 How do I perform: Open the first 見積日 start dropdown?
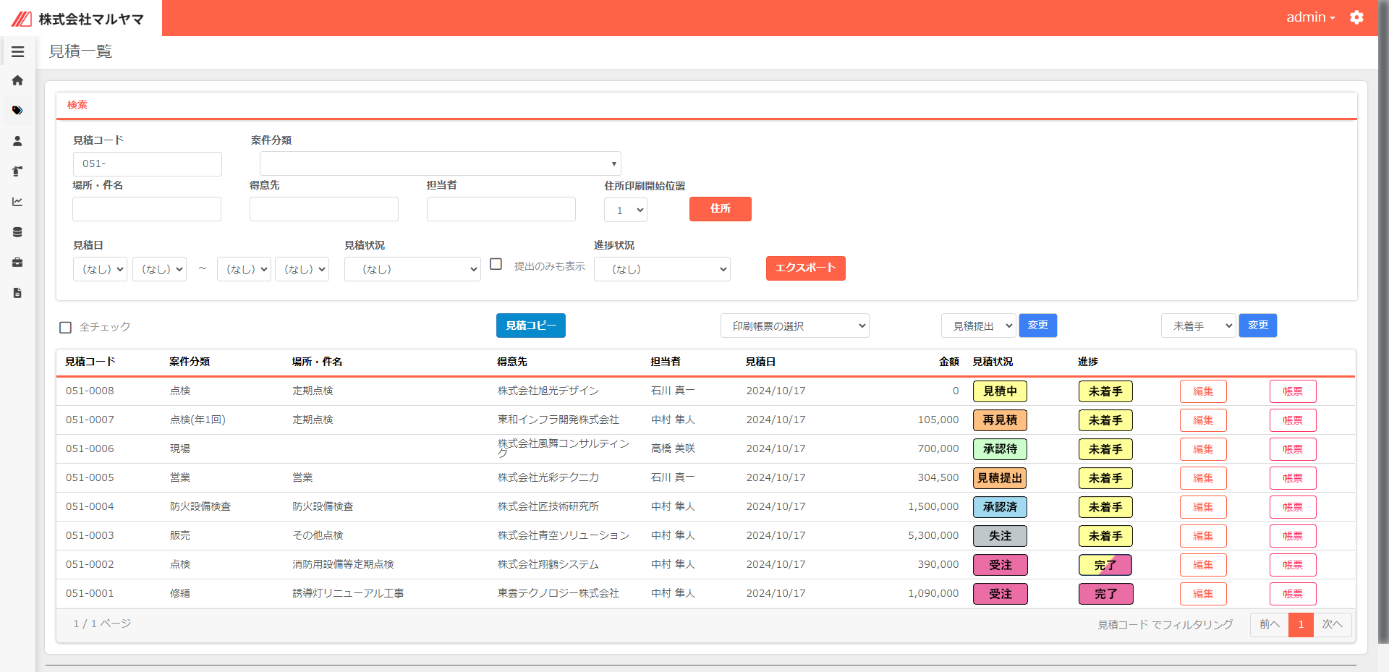click(100, 269)
